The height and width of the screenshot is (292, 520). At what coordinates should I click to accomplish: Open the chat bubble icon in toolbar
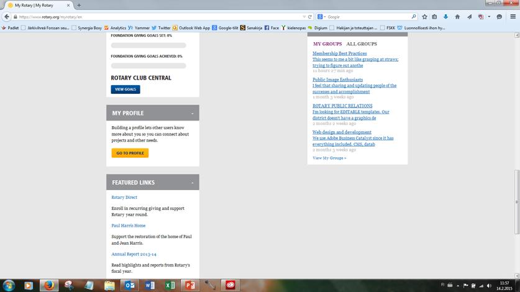point(499,17)
